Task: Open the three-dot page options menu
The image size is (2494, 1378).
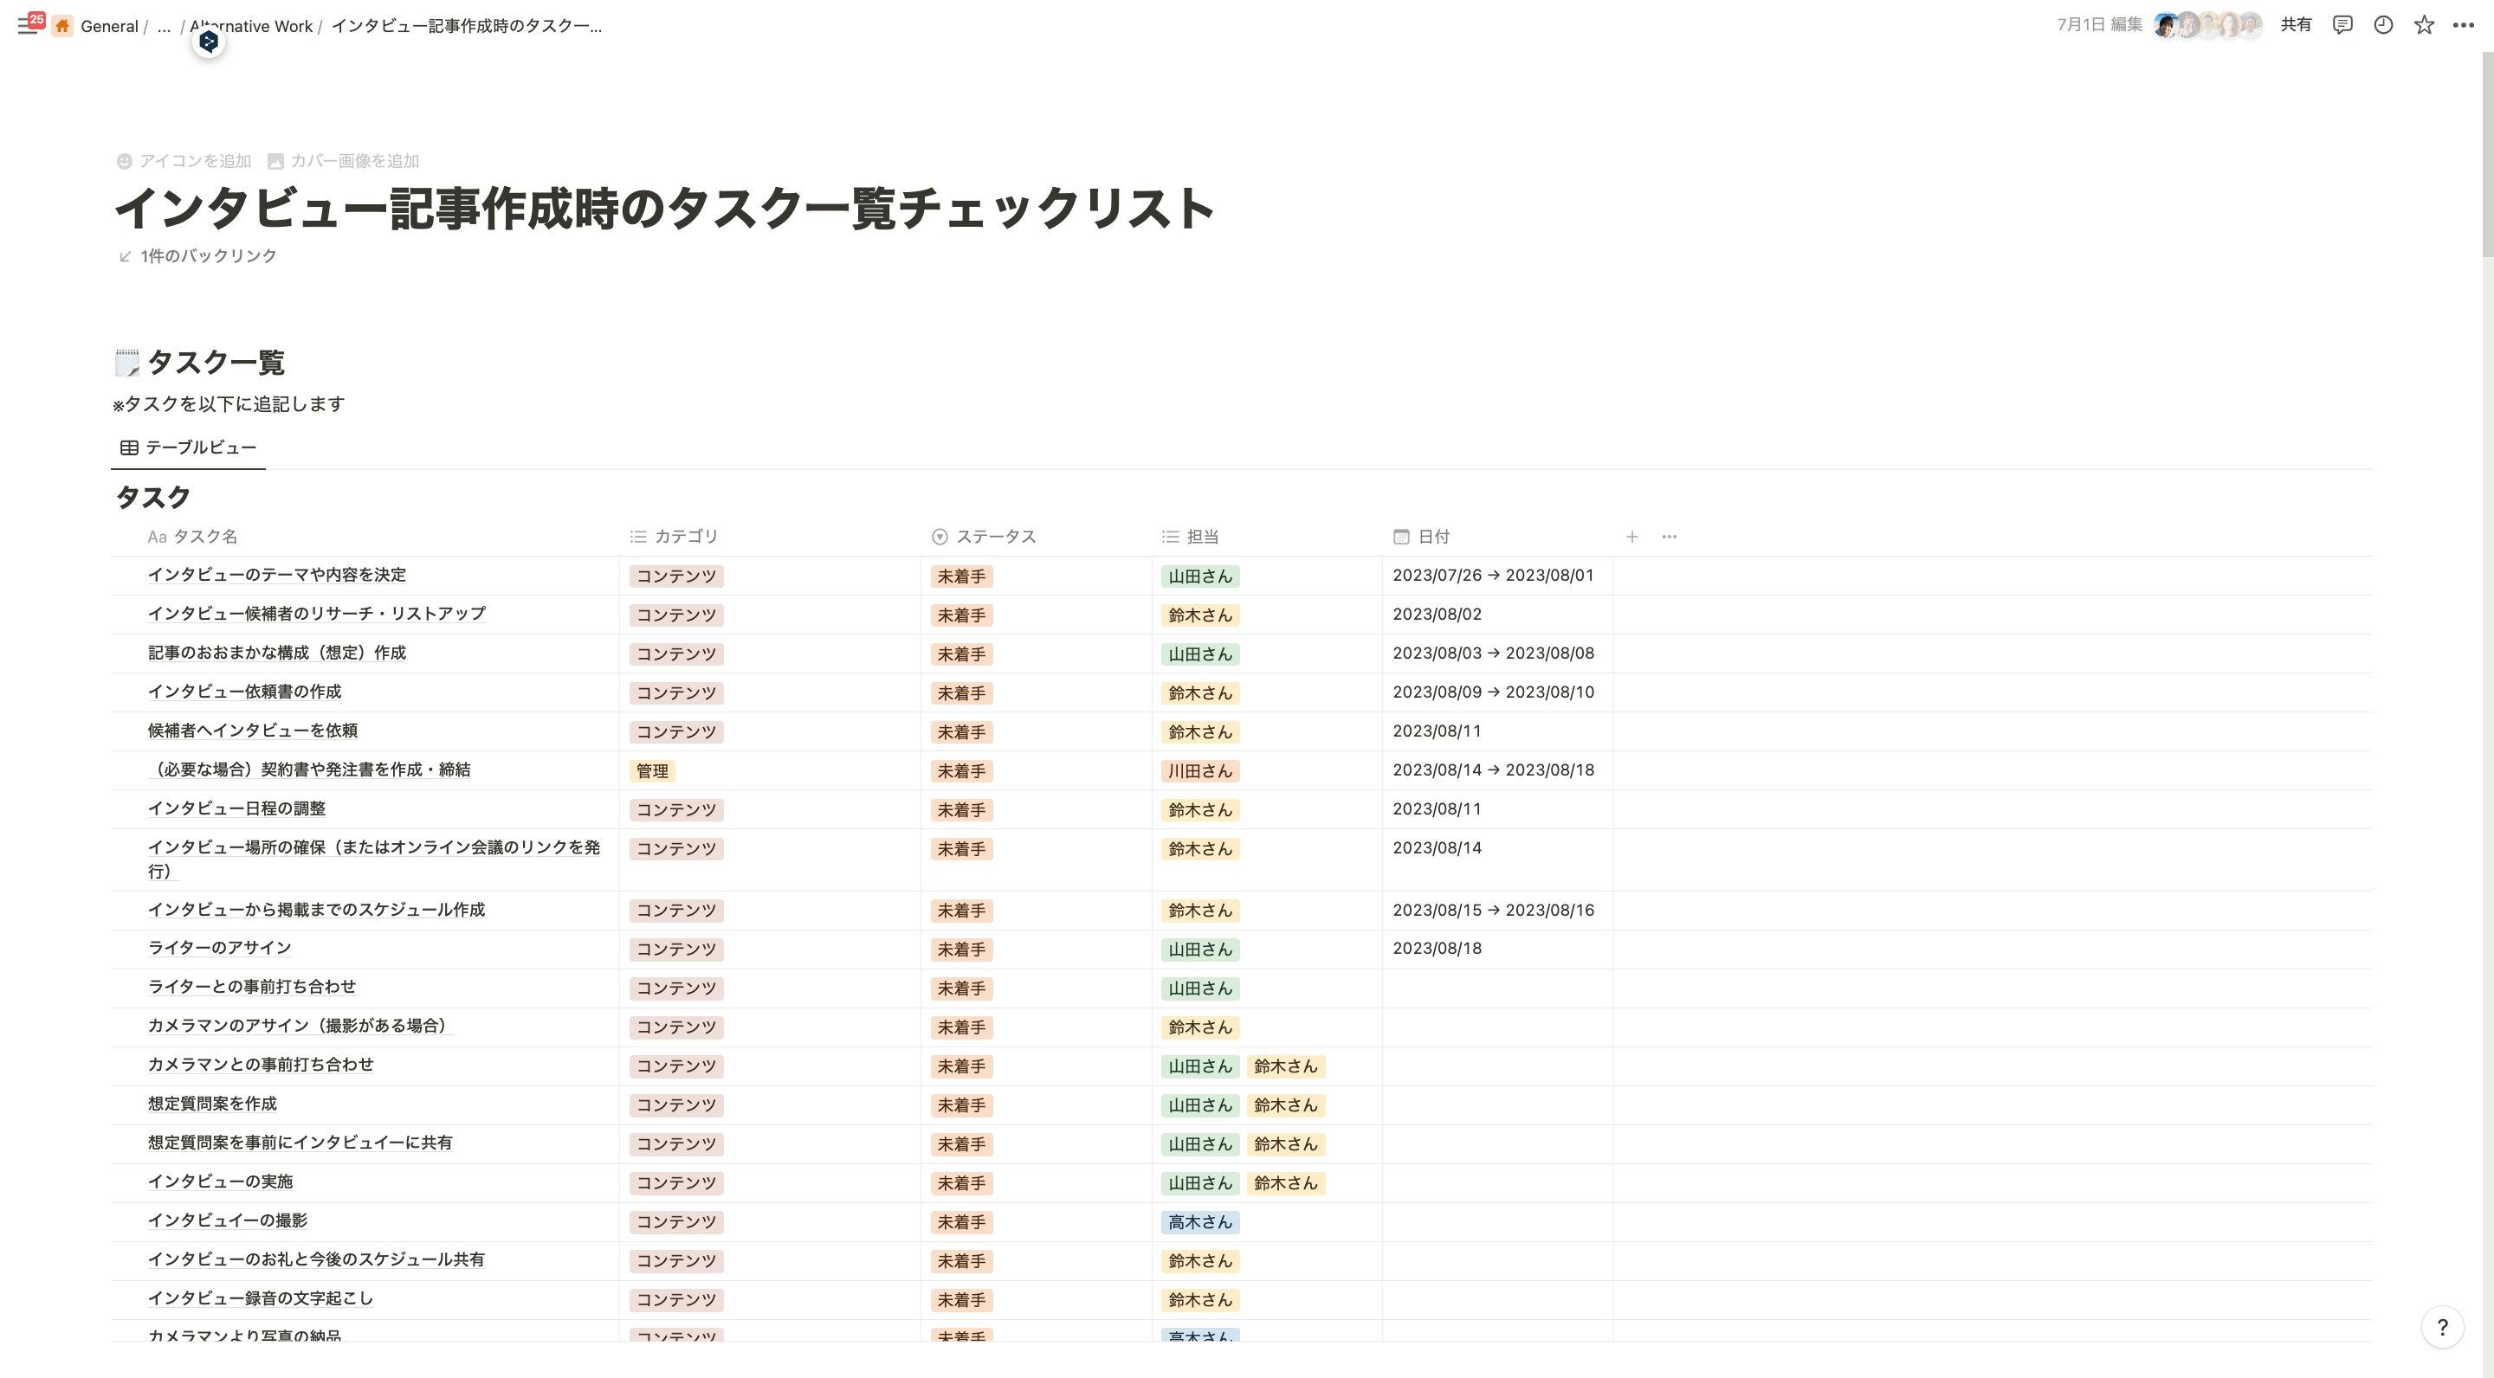Action: pyautogui.click(x=2463, y=25)
